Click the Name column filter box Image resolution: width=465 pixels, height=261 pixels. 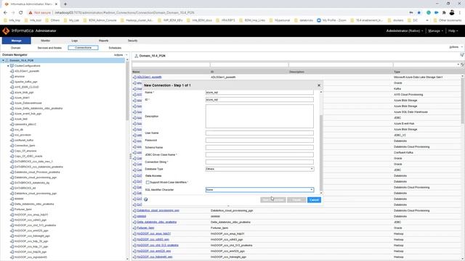171,65
